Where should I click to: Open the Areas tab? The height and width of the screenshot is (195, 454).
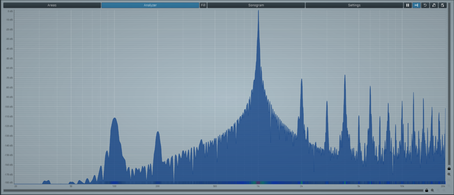click(x=52, y=5)
